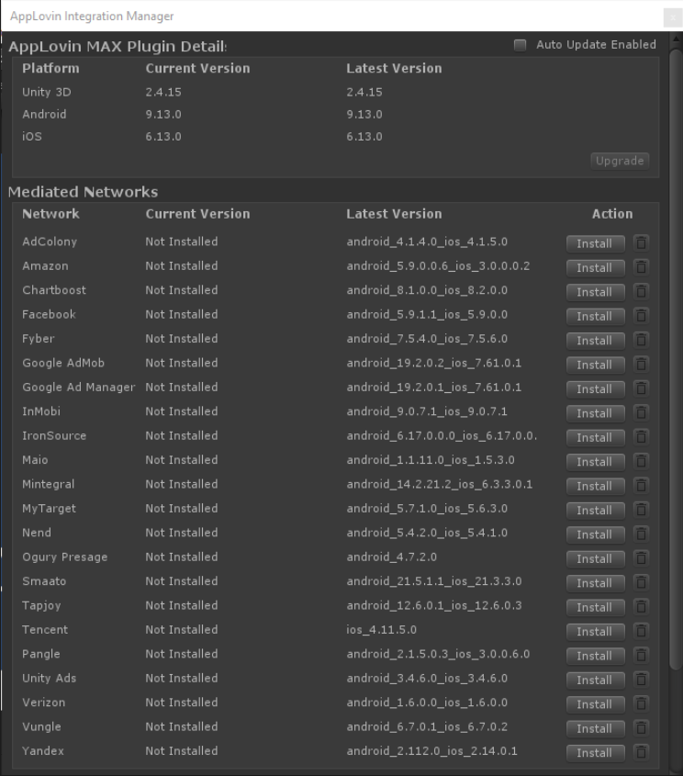Install the Vungle adapter

595,728
